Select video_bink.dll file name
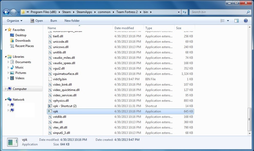This screenshot has height=151, width=254. click(x=62, y=85)
